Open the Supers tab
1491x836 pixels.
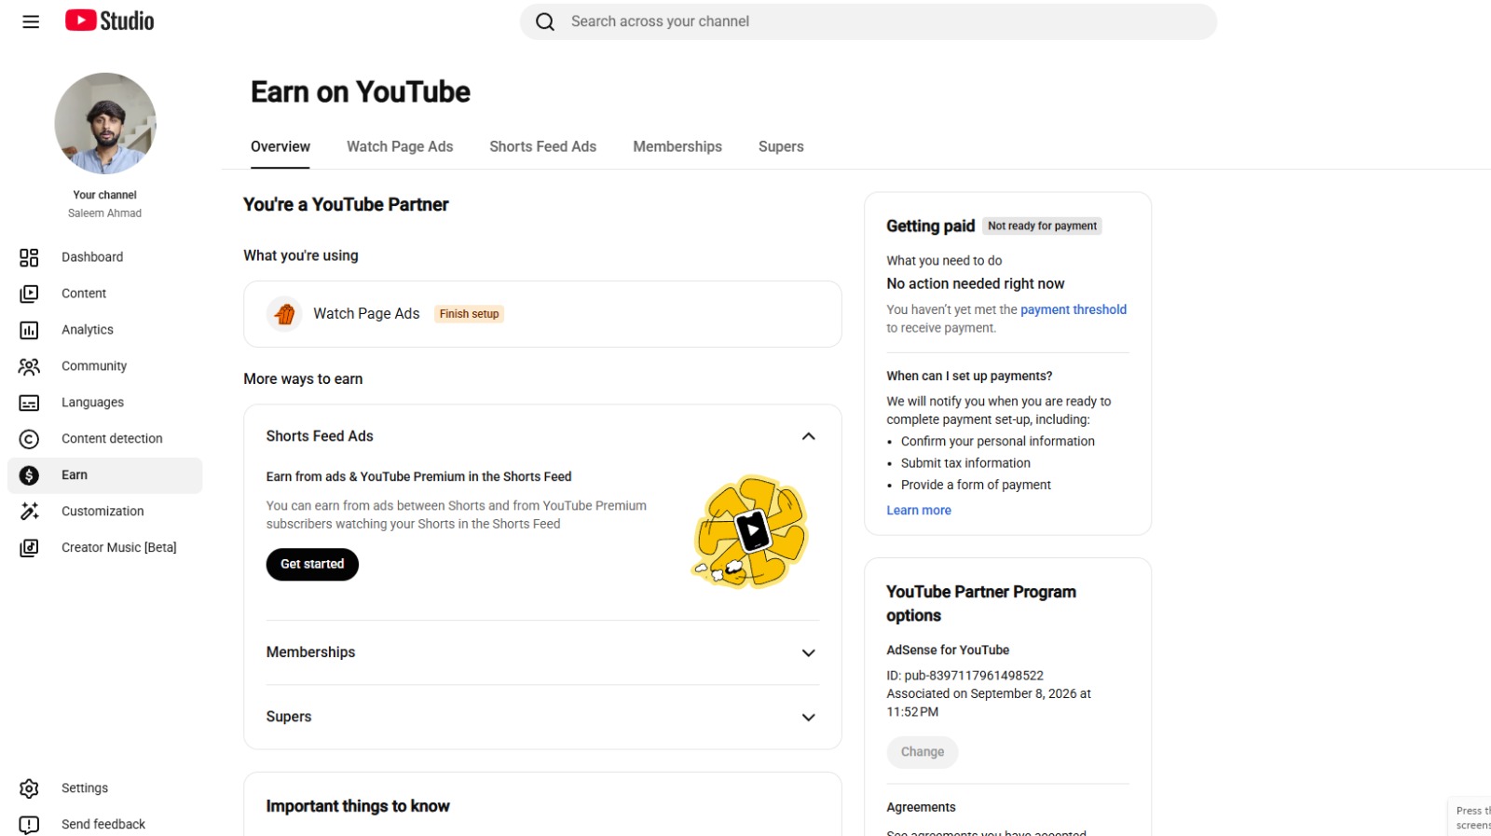point(781,146)
